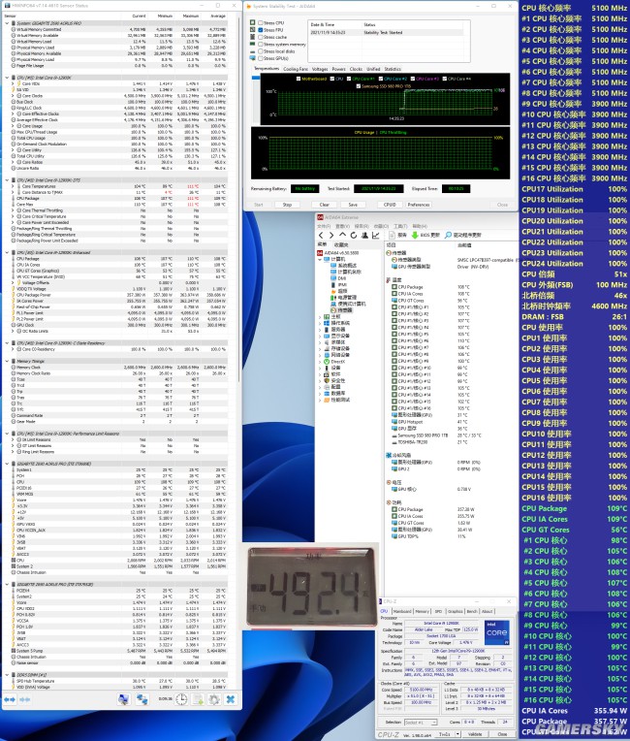The image size is (630, 741).
Task: Expand the Motherboard node in AIDA64 tree
Action: tap(320, 316)
